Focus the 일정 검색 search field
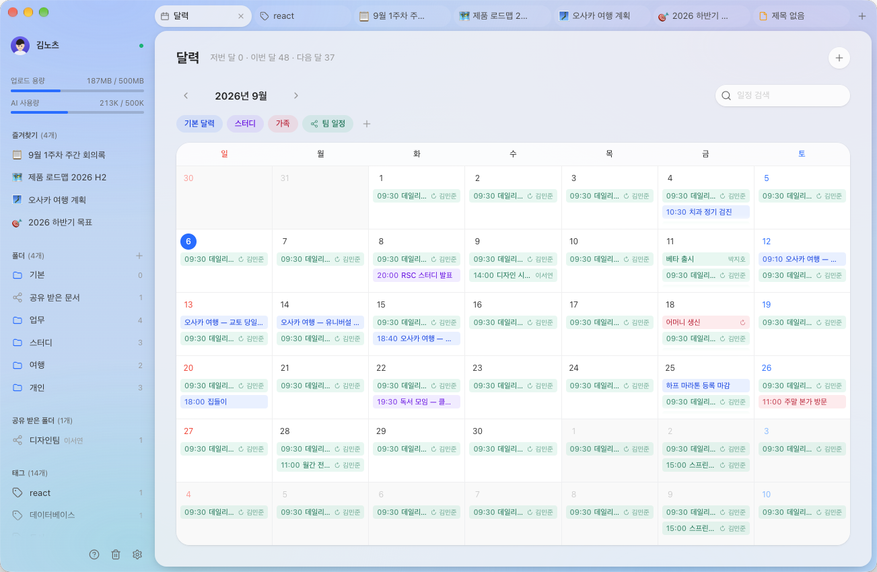The width and height of the screenshot is (877, 572). point(782,96)
